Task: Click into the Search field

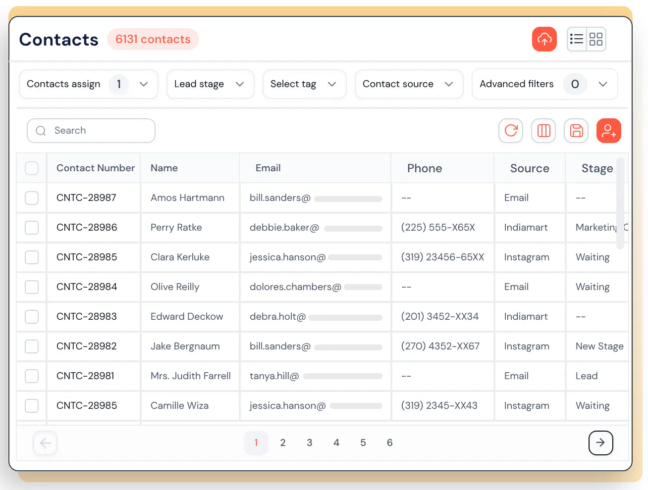Action: [91, 131]
